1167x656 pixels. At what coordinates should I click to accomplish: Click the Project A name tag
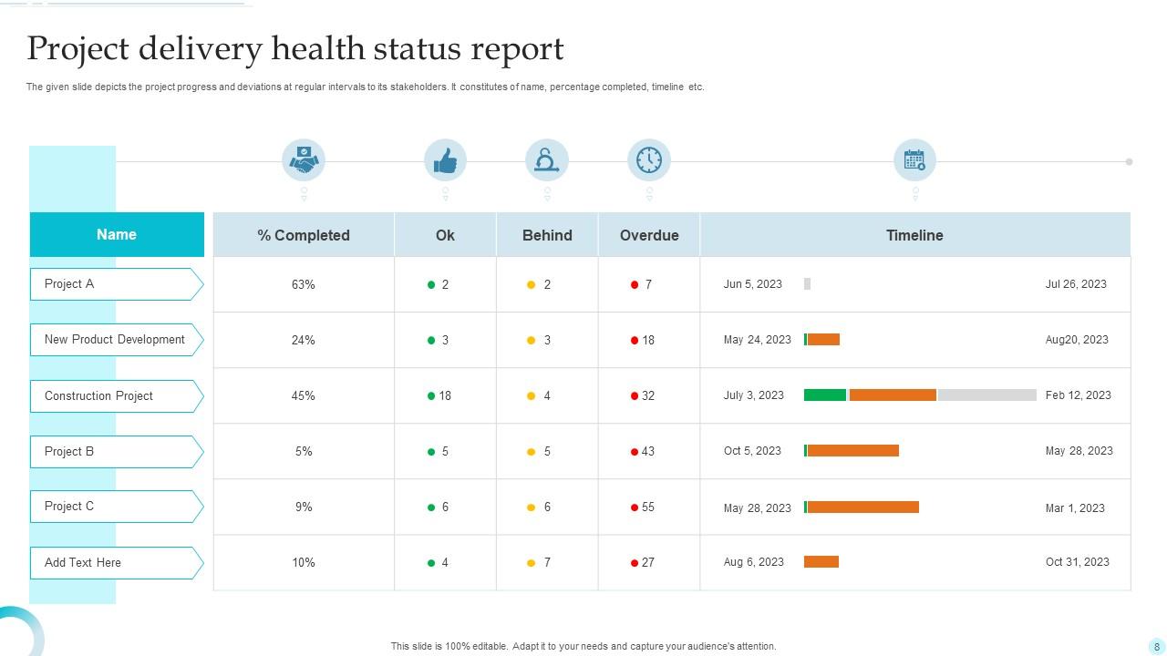point(116,284)
